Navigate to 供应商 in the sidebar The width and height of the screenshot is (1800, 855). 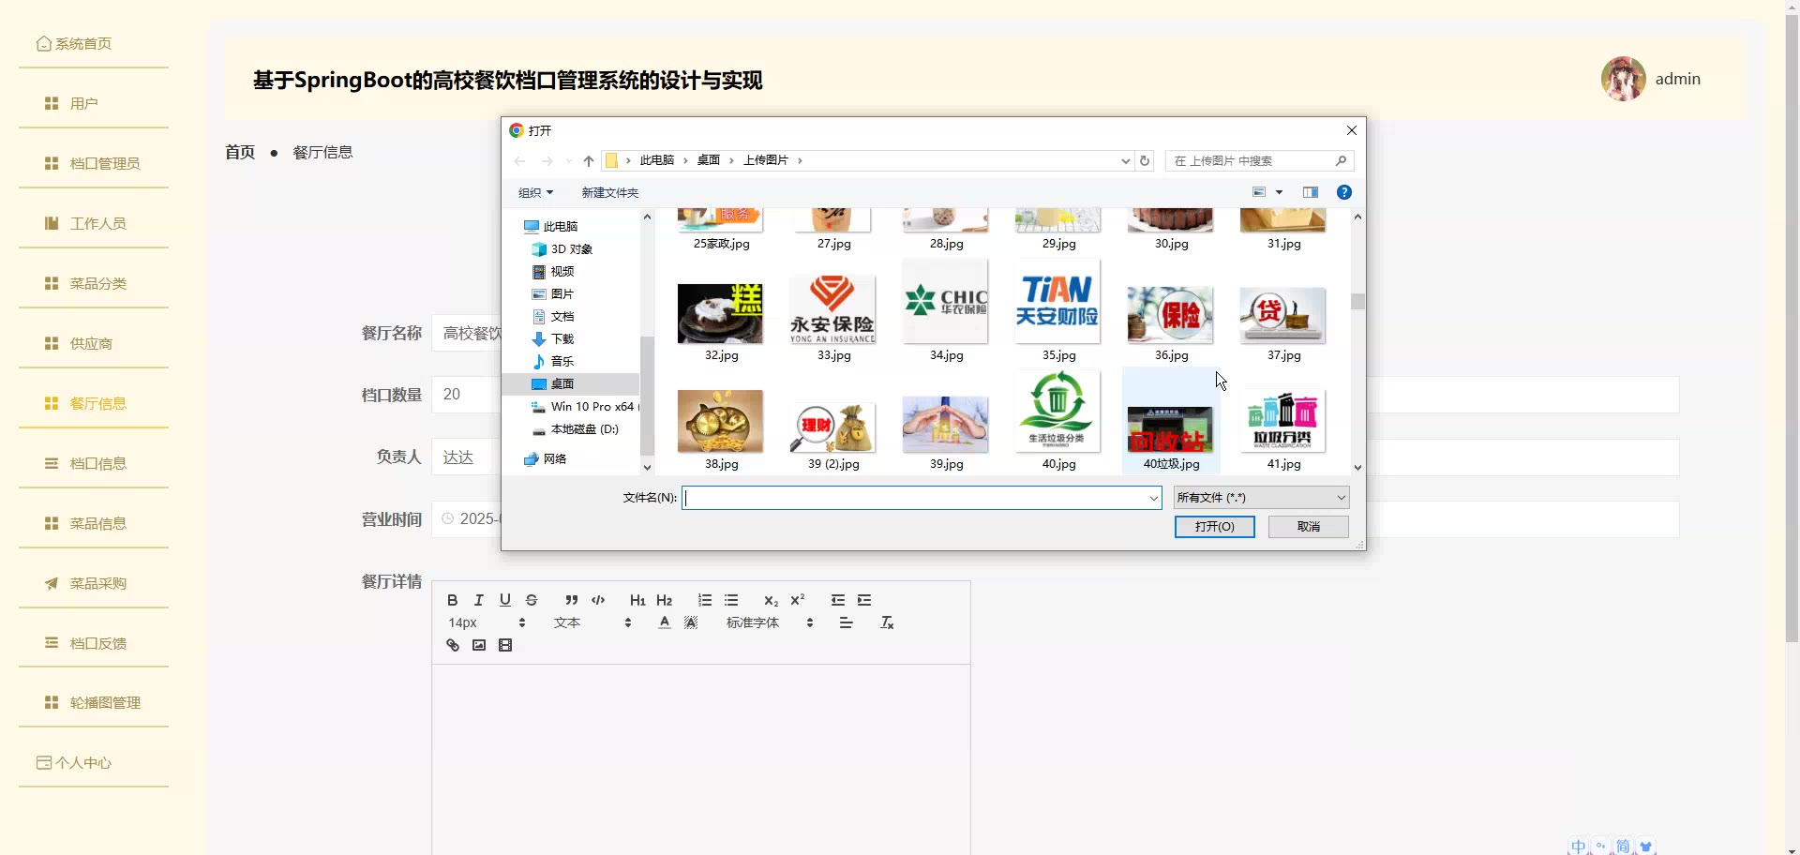tap(94, 343)
